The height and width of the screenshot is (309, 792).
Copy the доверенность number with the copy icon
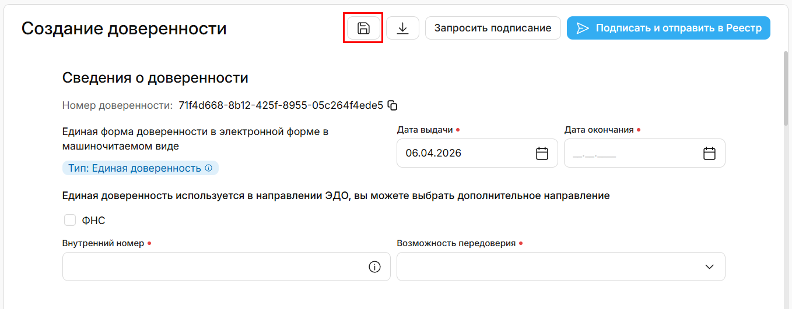pyautogui.click(x=393, y=105)
